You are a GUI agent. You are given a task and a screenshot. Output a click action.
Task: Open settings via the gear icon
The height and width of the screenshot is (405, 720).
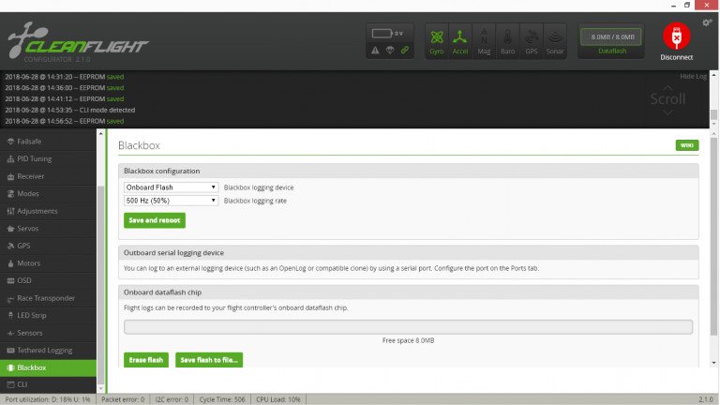coord(706,22)
